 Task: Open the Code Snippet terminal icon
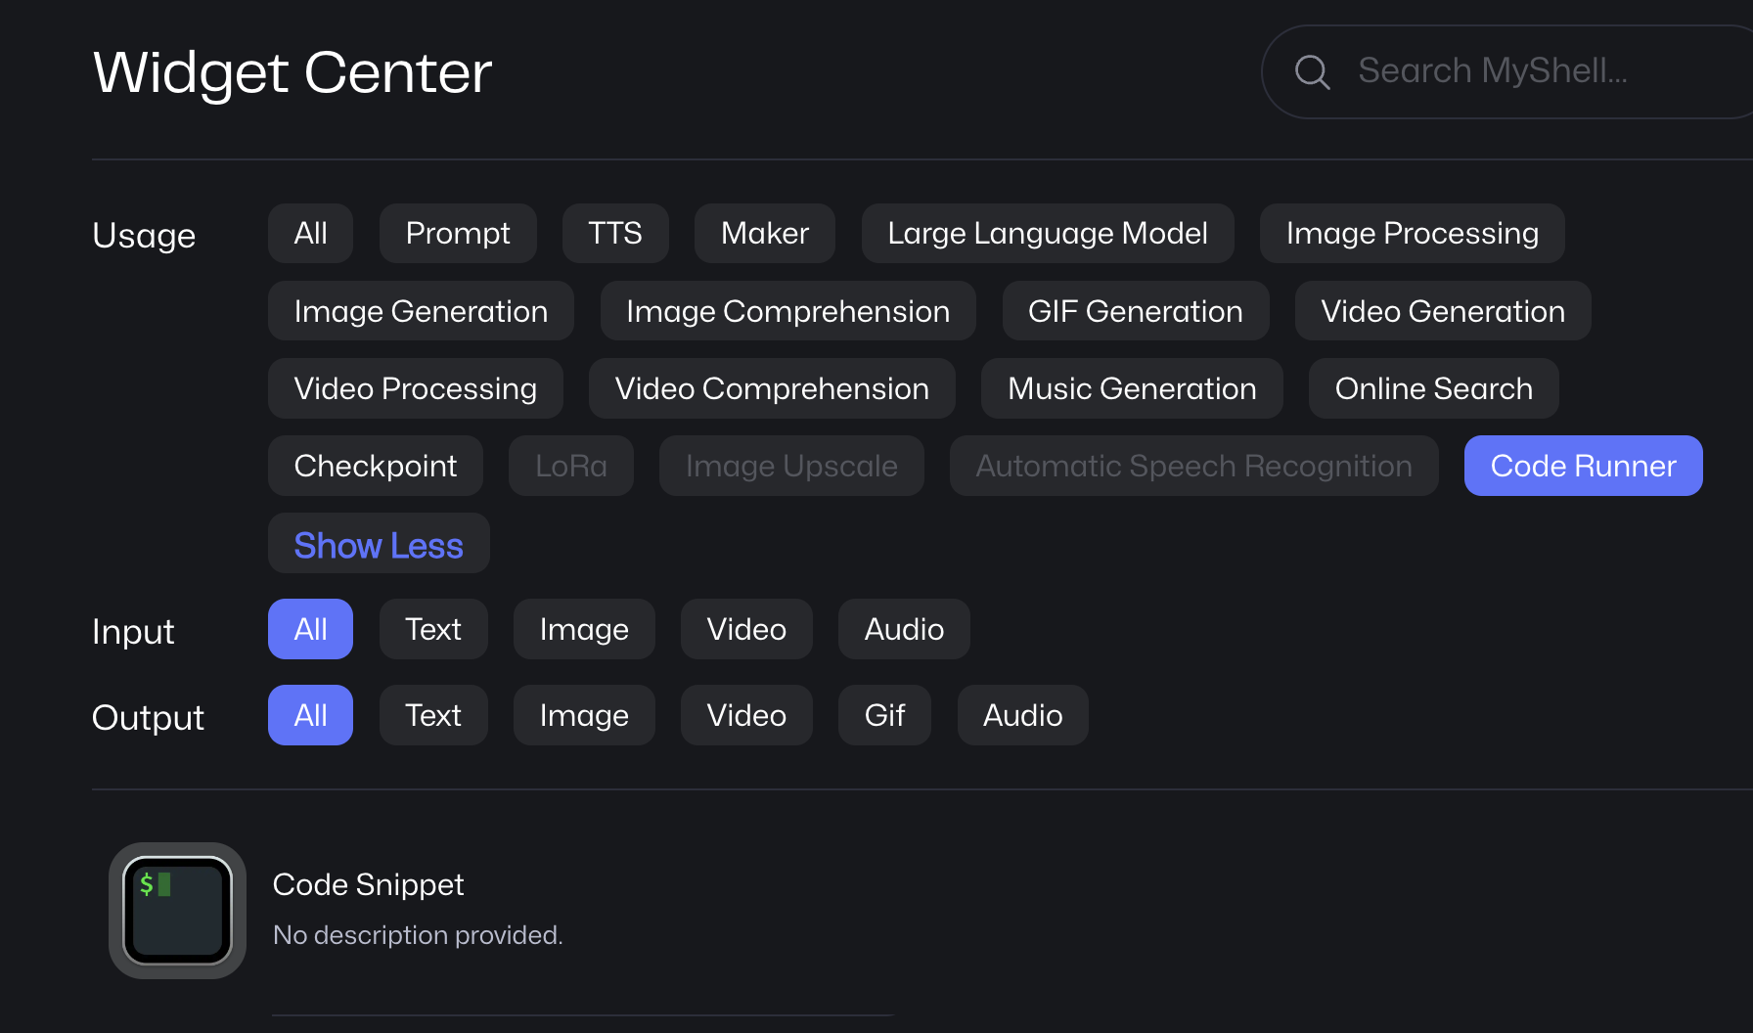(x=177, y=910)
